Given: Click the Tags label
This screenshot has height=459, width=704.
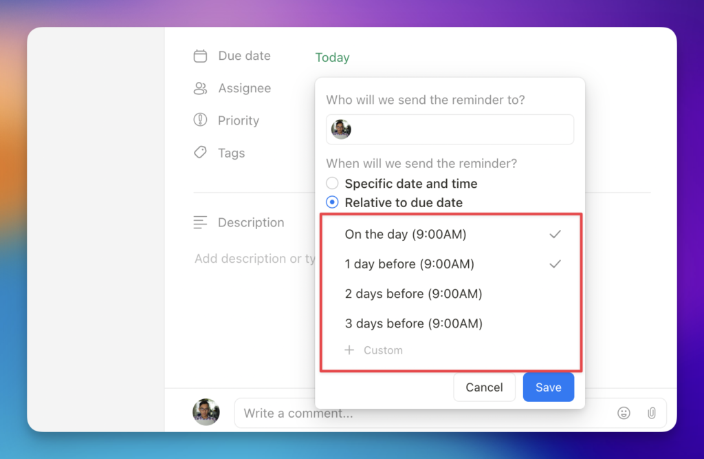Looking at the screenshot, I should click(x=231, y=153).
